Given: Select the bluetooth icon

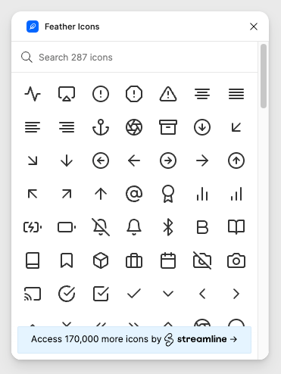Looking at the screenshot, I should click(x=168, y=227).
